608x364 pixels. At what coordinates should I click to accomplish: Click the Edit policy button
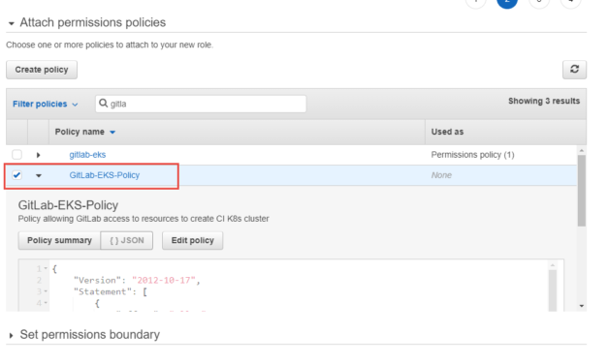pyautogui.click(x=193, y=240)
